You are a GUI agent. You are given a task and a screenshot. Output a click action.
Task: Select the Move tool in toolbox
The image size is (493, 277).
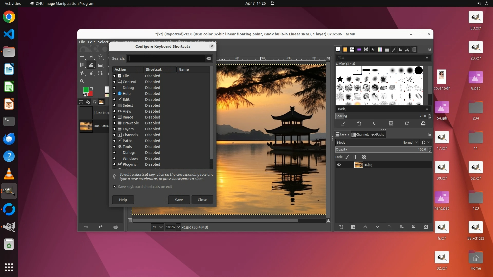click(x=82, y=56)
